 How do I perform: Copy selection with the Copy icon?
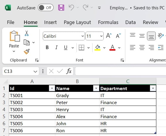tap(27, 42)
